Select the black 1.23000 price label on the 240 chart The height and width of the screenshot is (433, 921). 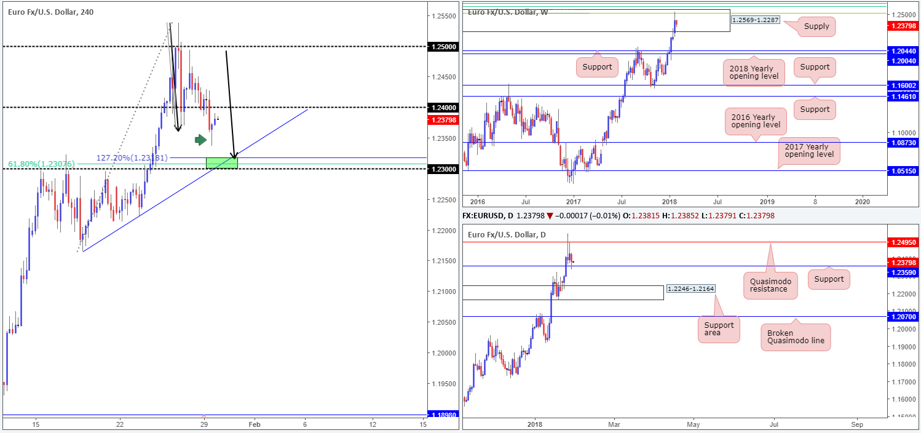click(444, 169)
